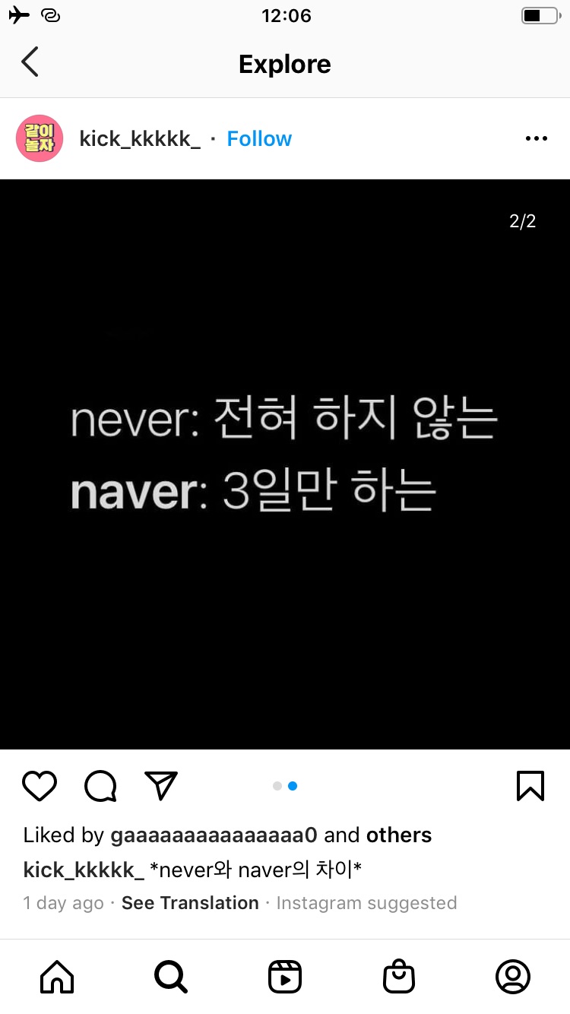Open the gaaaaaaaaaaaaaaa0 liker profile
Image resolution: width=570 pixels, height=1014 pixels.
pos(214,835)
